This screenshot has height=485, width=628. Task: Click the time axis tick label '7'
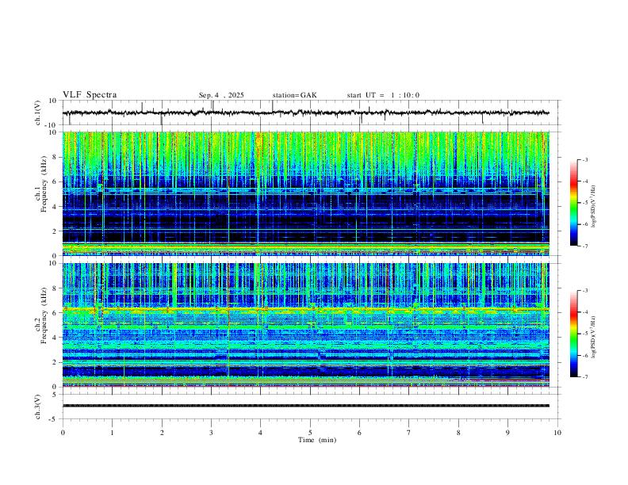point(409,433)
